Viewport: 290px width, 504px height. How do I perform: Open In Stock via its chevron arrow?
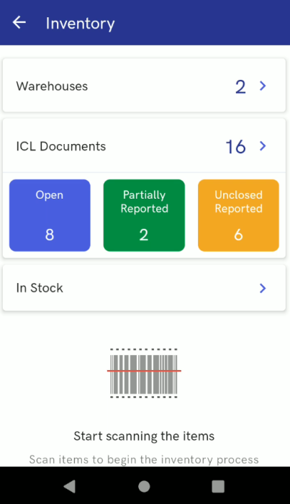tap(263, 288)
